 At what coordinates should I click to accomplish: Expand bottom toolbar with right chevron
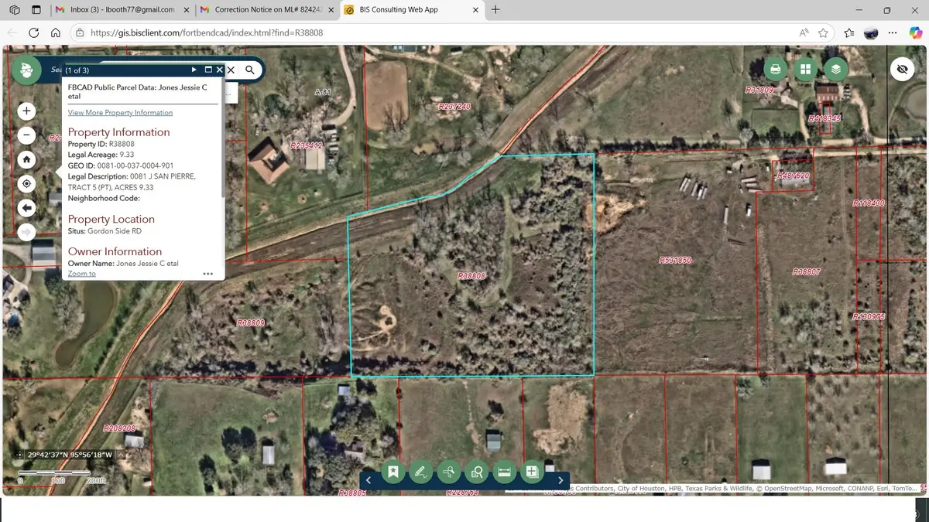[x=560, y=479]
